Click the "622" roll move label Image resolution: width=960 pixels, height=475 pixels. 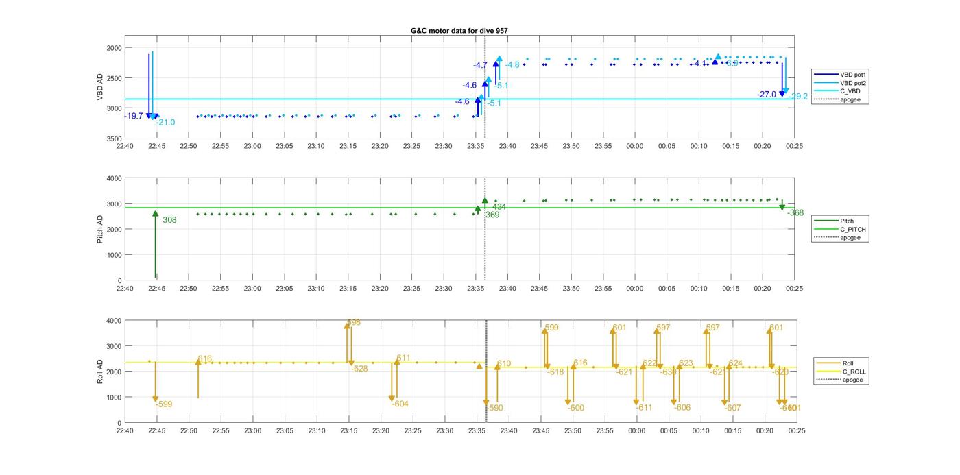(650, 363)
